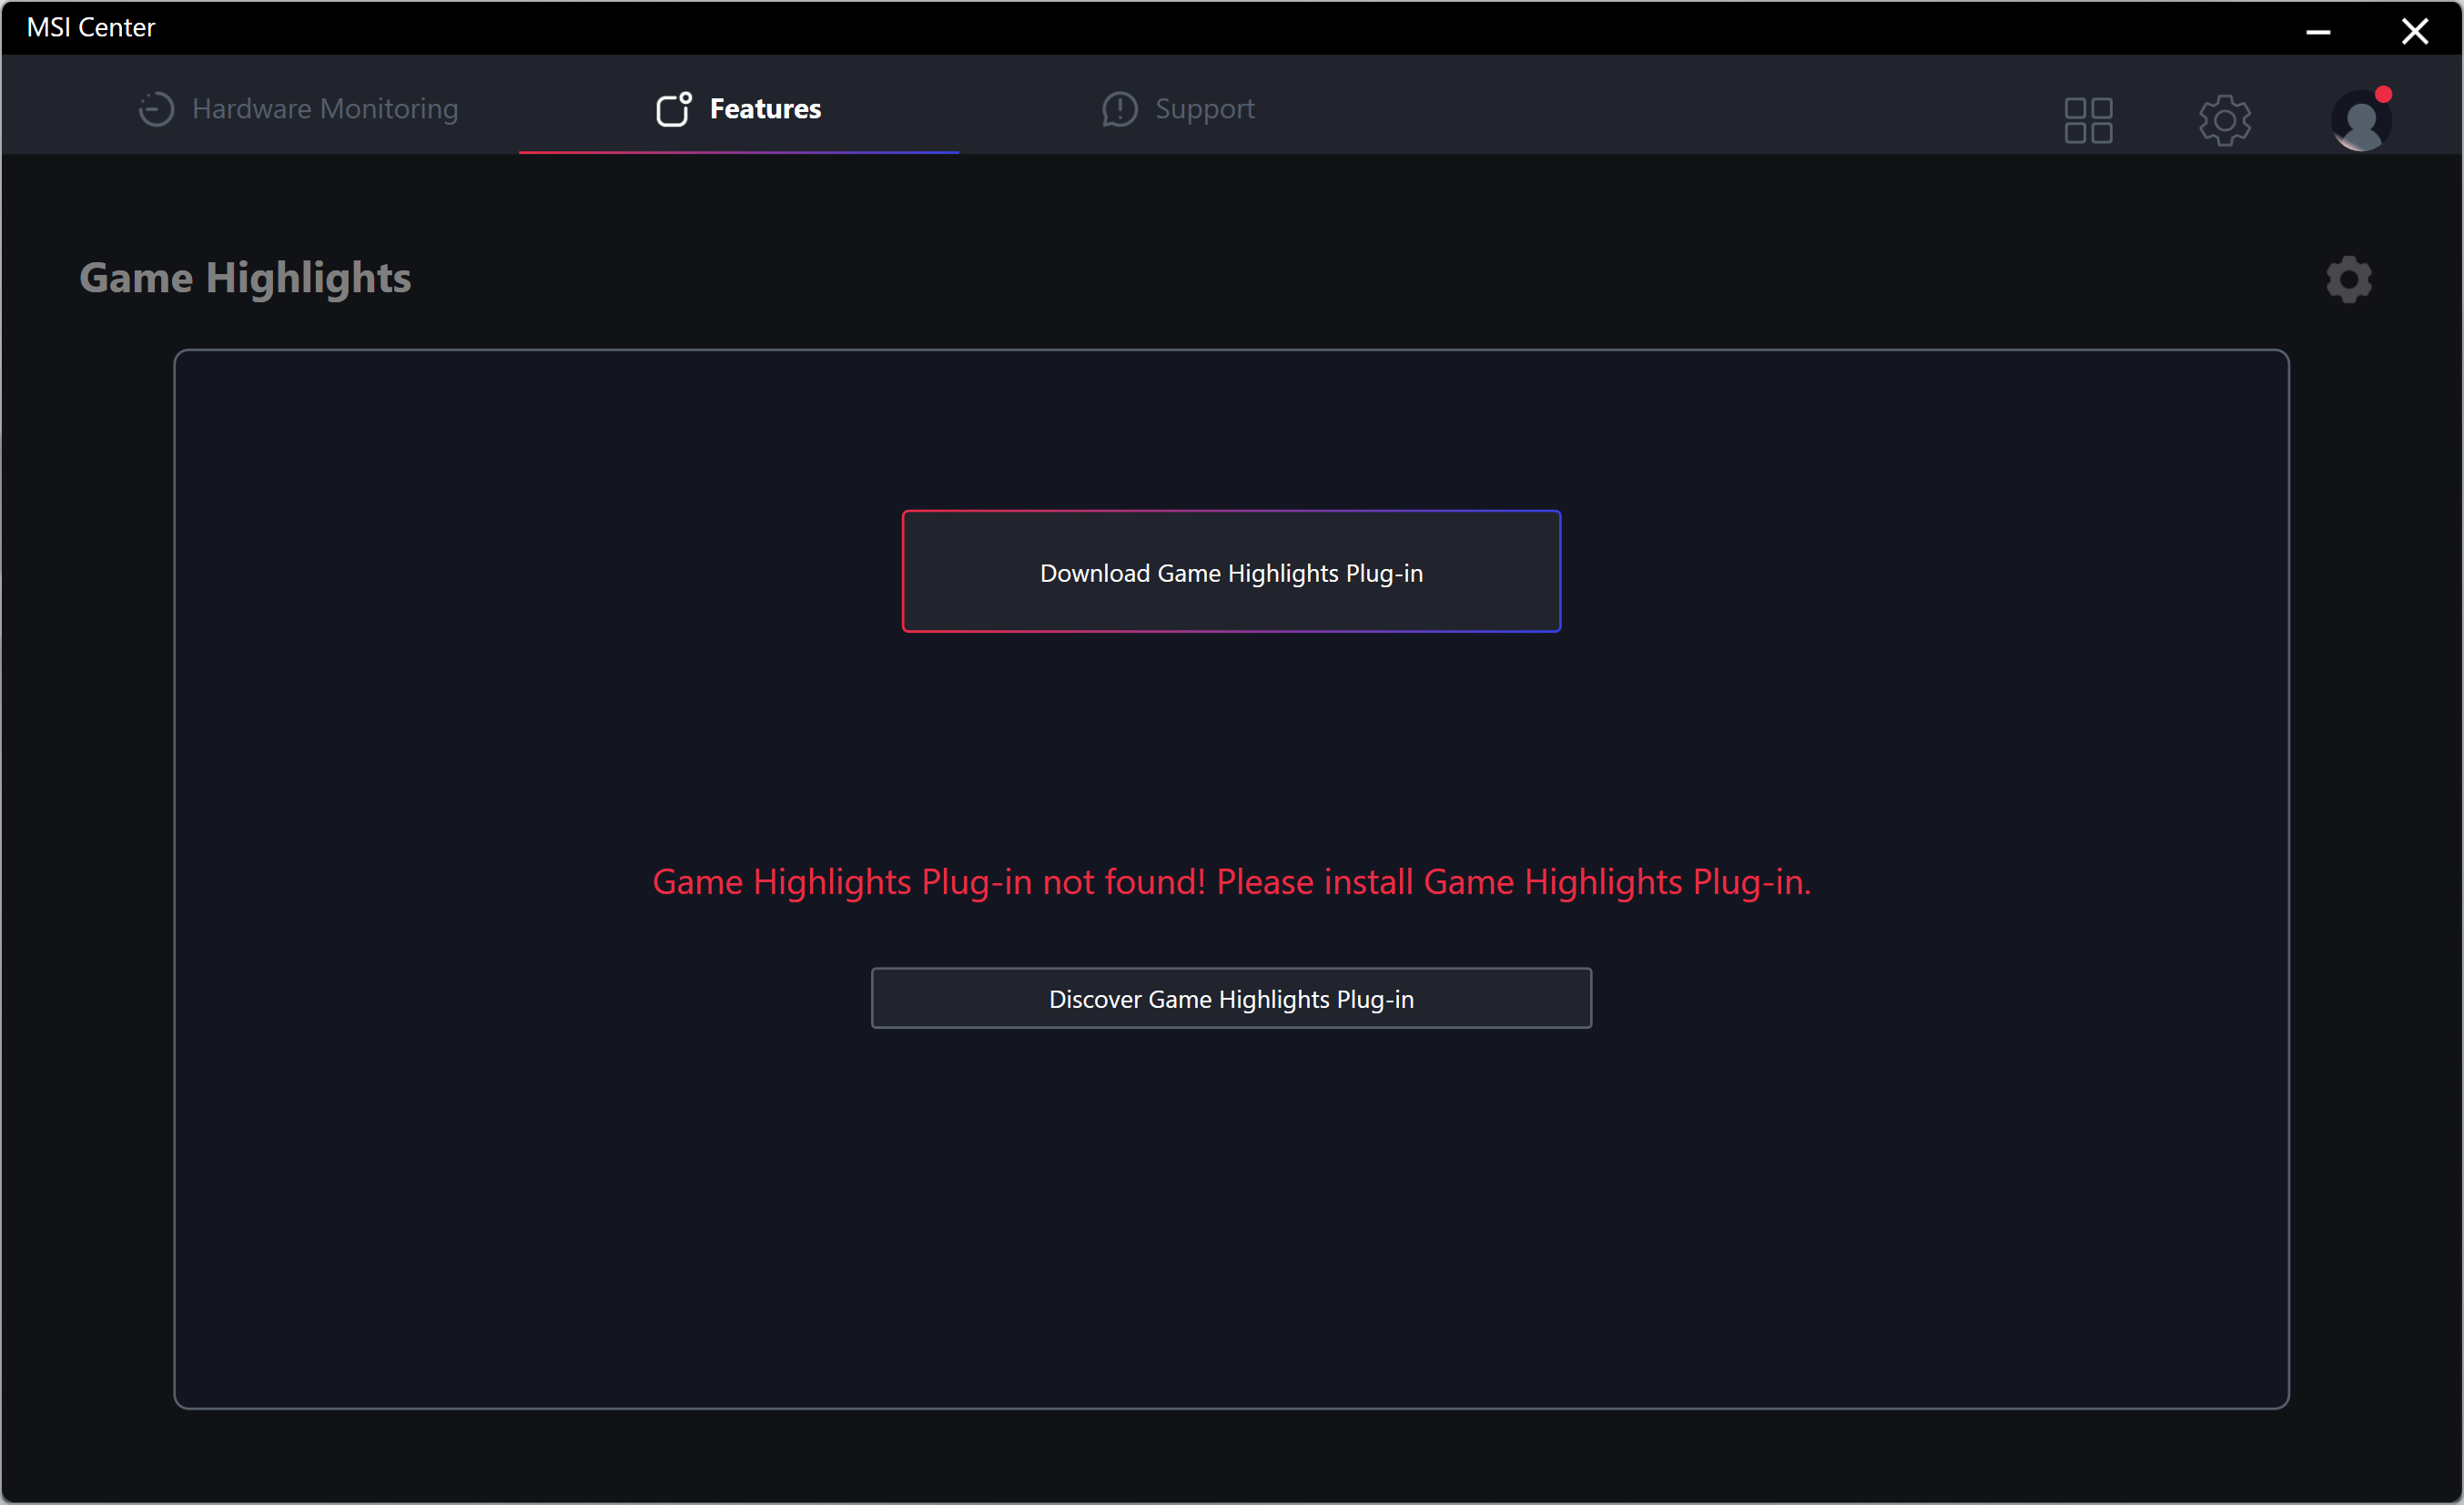This screenshot has width=2464, height=1505.
Task: Open Game Highlights settings gear
Action: click(2348, 279)
